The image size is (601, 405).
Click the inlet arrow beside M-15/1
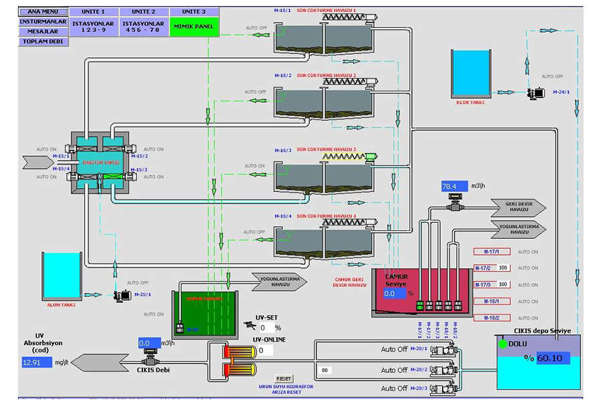(38, 162)
